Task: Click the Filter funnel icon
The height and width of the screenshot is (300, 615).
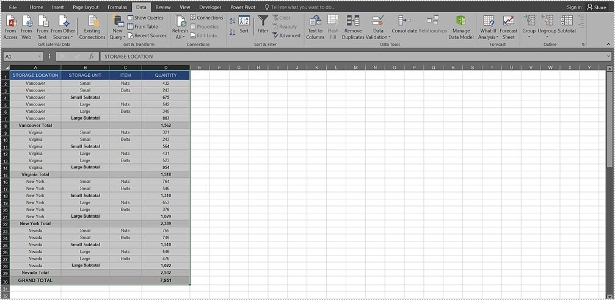Action: pyautogui.click(x=263, y=22)
